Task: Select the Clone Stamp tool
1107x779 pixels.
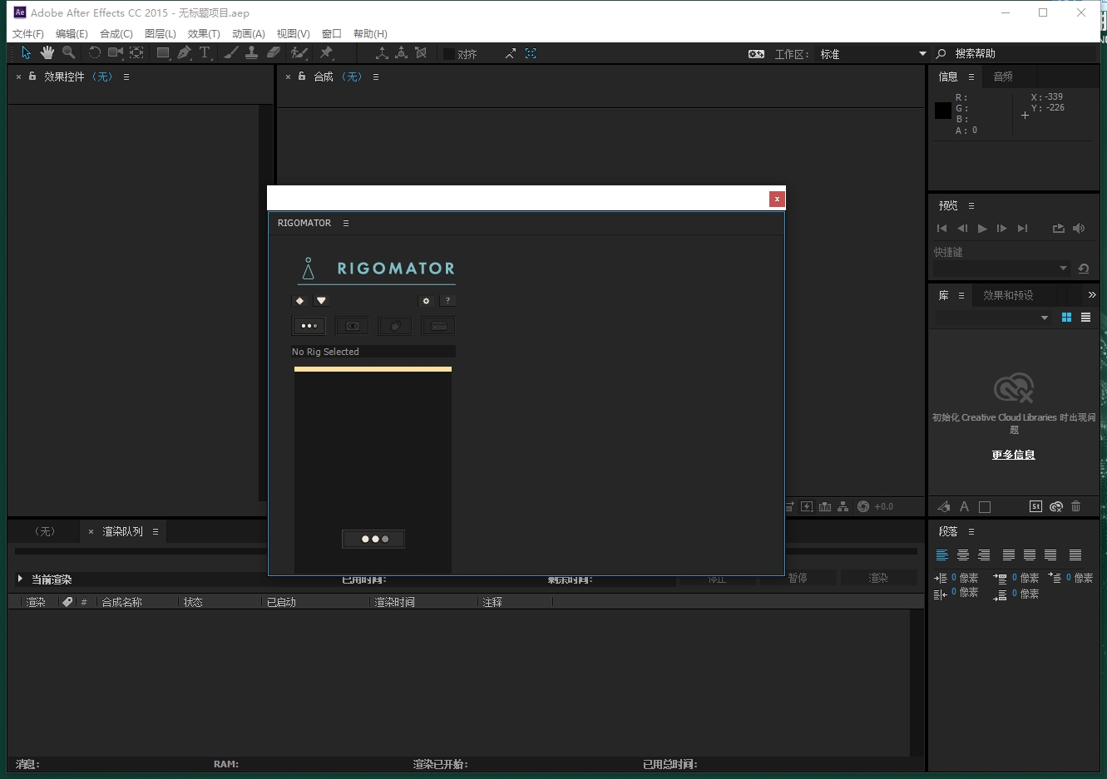Action: pyautogui.click(x=252, y=52)
